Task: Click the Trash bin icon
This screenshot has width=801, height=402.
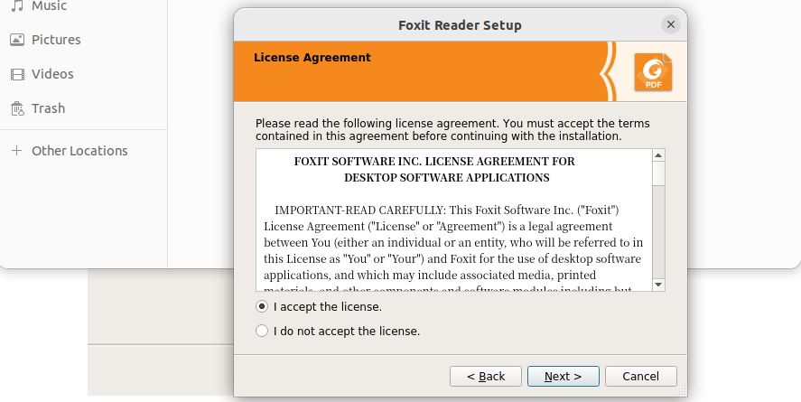Action: tap(16, 108)
